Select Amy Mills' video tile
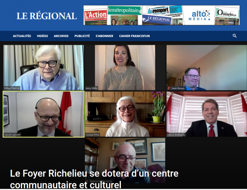The image size is (247, 190). pyautogui.click(x=125, y=68)
